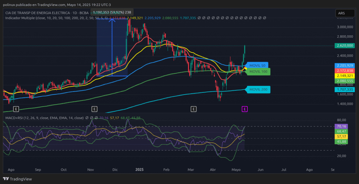The height and width of the screenshot is (184, 359).
Task: Click the cyan 1.707,335 price axis label
Action: point(344,90)
